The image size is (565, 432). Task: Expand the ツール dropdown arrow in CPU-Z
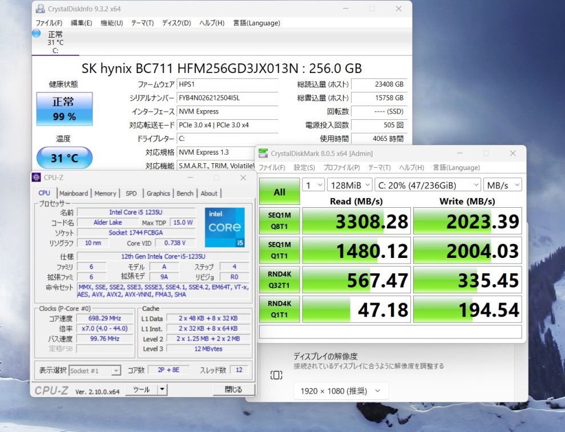[x=162, y=389]
